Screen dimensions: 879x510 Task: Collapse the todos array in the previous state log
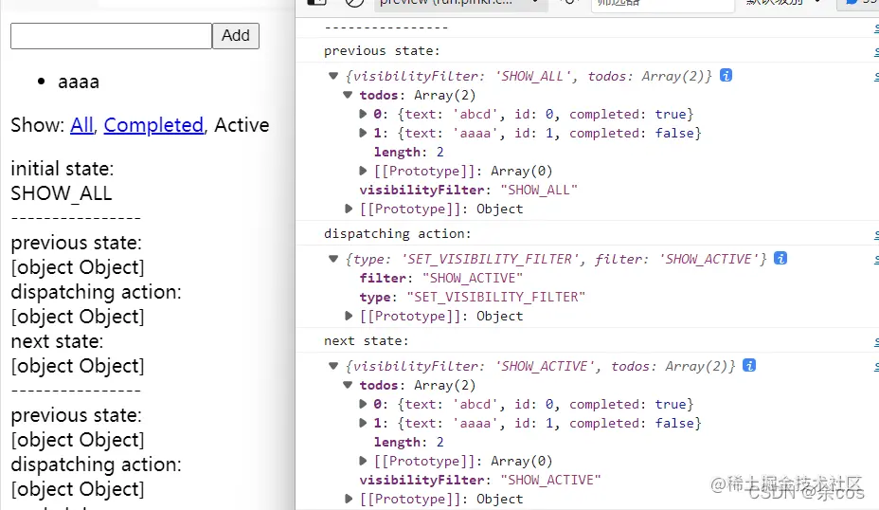[x=348, y=95]
